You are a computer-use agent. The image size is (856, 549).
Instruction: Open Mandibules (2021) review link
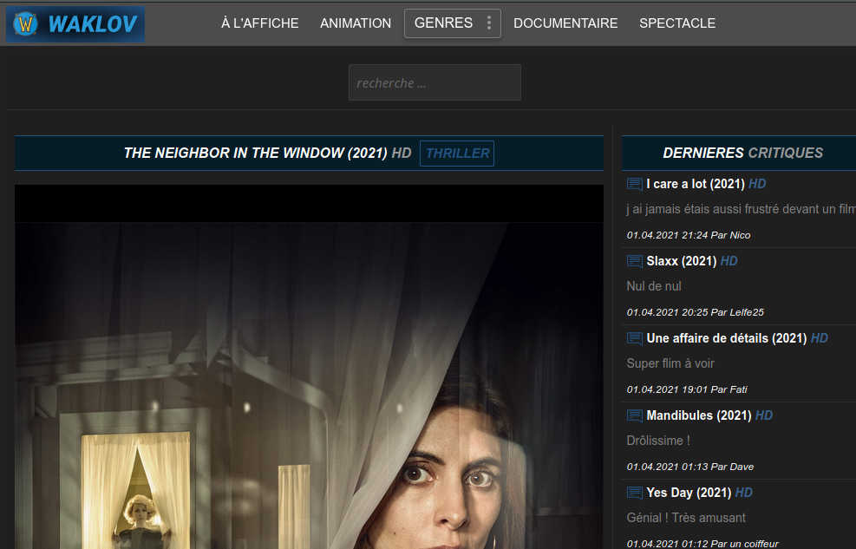tap(698, 415)
